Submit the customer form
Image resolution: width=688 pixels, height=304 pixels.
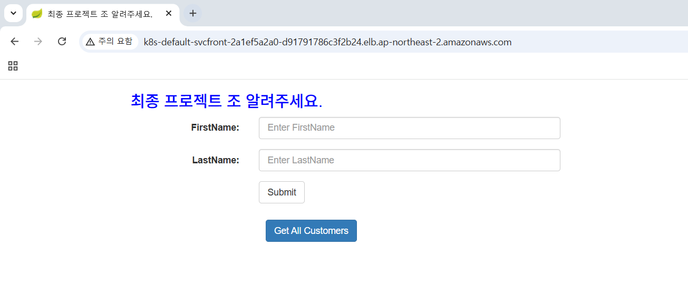click(x=282, y=192)
